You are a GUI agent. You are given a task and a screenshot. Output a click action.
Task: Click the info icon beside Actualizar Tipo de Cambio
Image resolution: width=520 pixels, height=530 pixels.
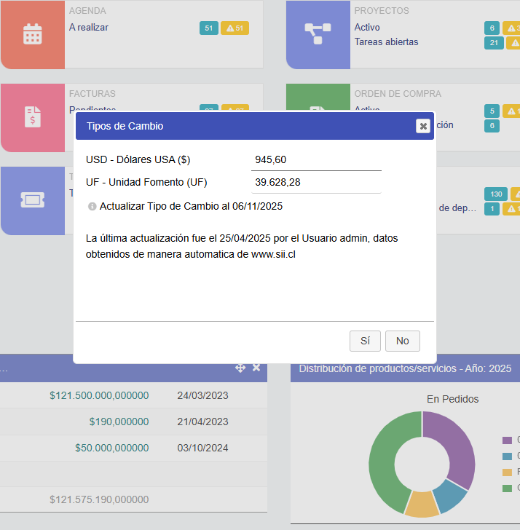point(92,207)
